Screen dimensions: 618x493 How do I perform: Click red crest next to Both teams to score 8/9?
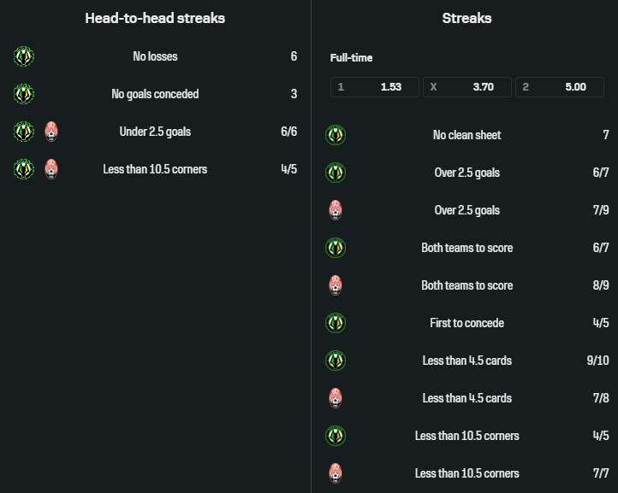coord(336,285)
